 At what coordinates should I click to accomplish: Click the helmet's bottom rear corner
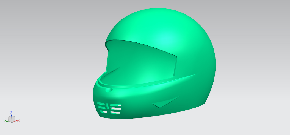[x=203, y=102]
